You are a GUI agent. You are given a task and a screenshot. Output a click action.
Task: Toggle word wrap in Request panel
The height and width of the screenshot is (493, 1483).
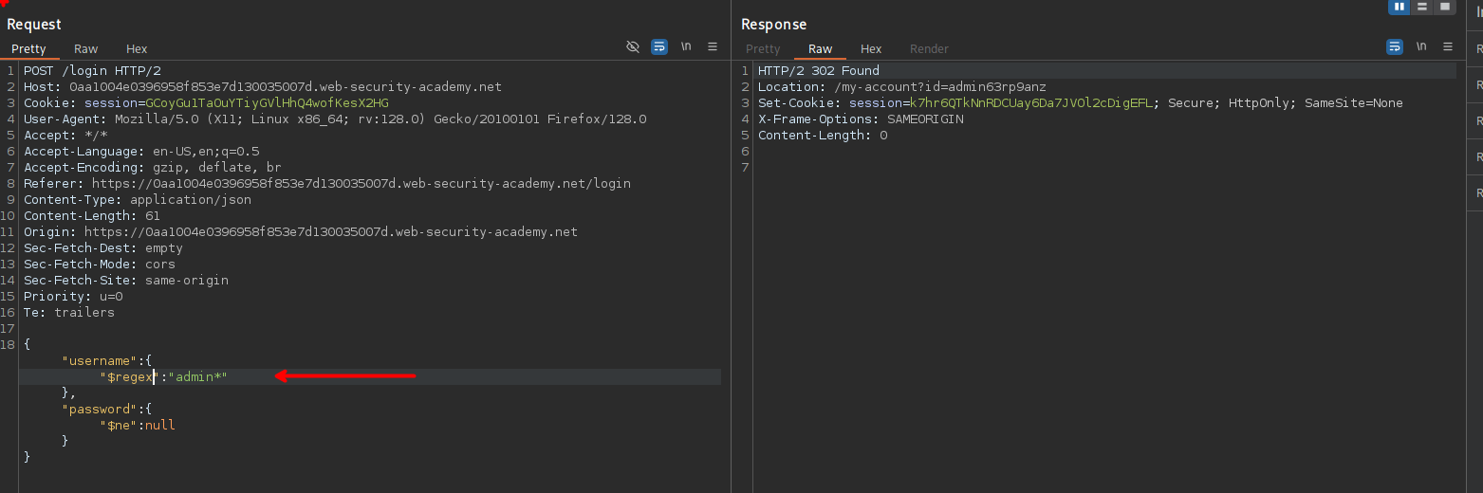click(x=659, y=46)
